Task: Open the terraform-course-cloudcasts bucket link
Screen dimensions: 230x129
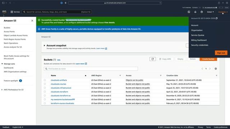Action: pyautogui.click(x=62, y=103)
